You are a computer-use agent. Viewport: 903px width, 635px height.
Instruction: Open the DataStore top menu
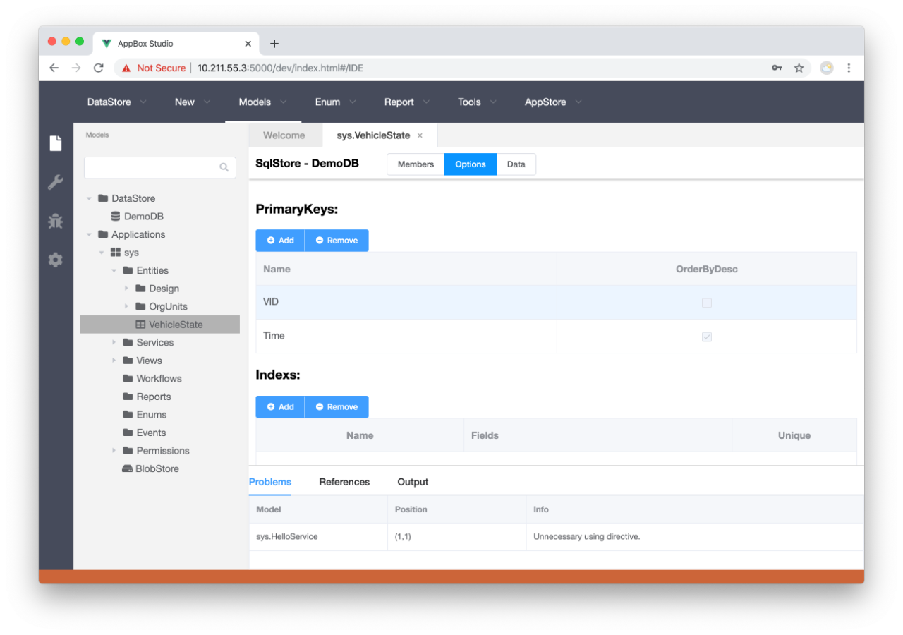pyautogui.click(x=117, y=102)
